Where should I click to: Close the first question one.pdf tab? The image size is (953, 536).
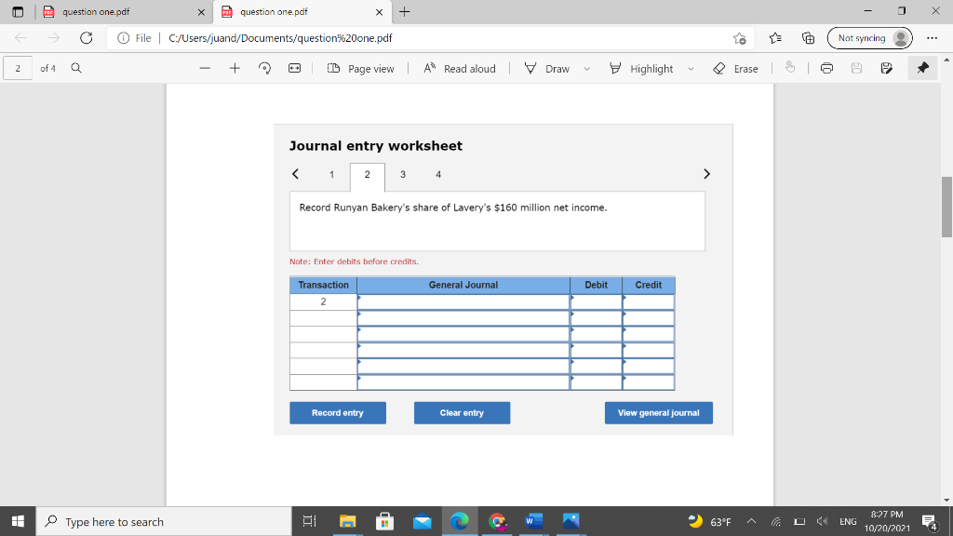click(x=201, y=12)
